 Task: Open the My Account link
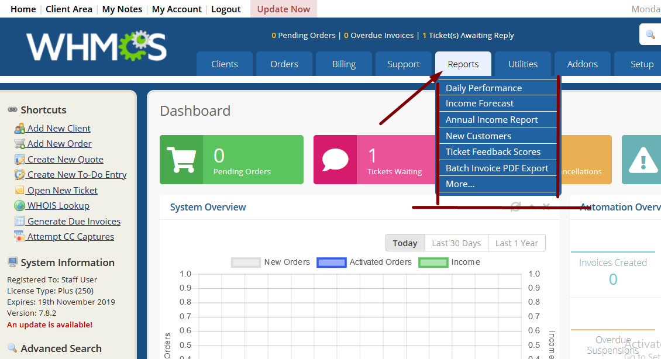coord(177,9)
